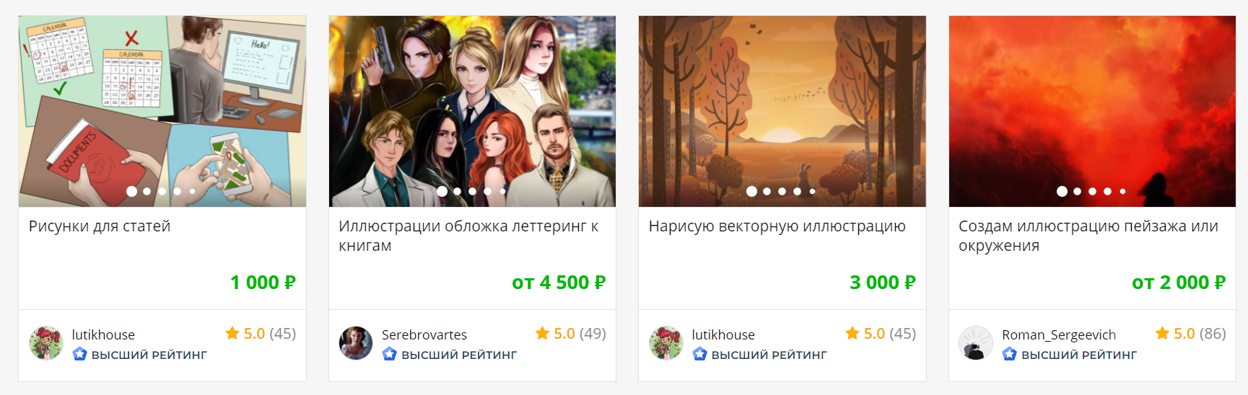The image size is (1248, 395).
Task: Click top-rating badge icon under Serebrovartes
Action: (390, 354)
